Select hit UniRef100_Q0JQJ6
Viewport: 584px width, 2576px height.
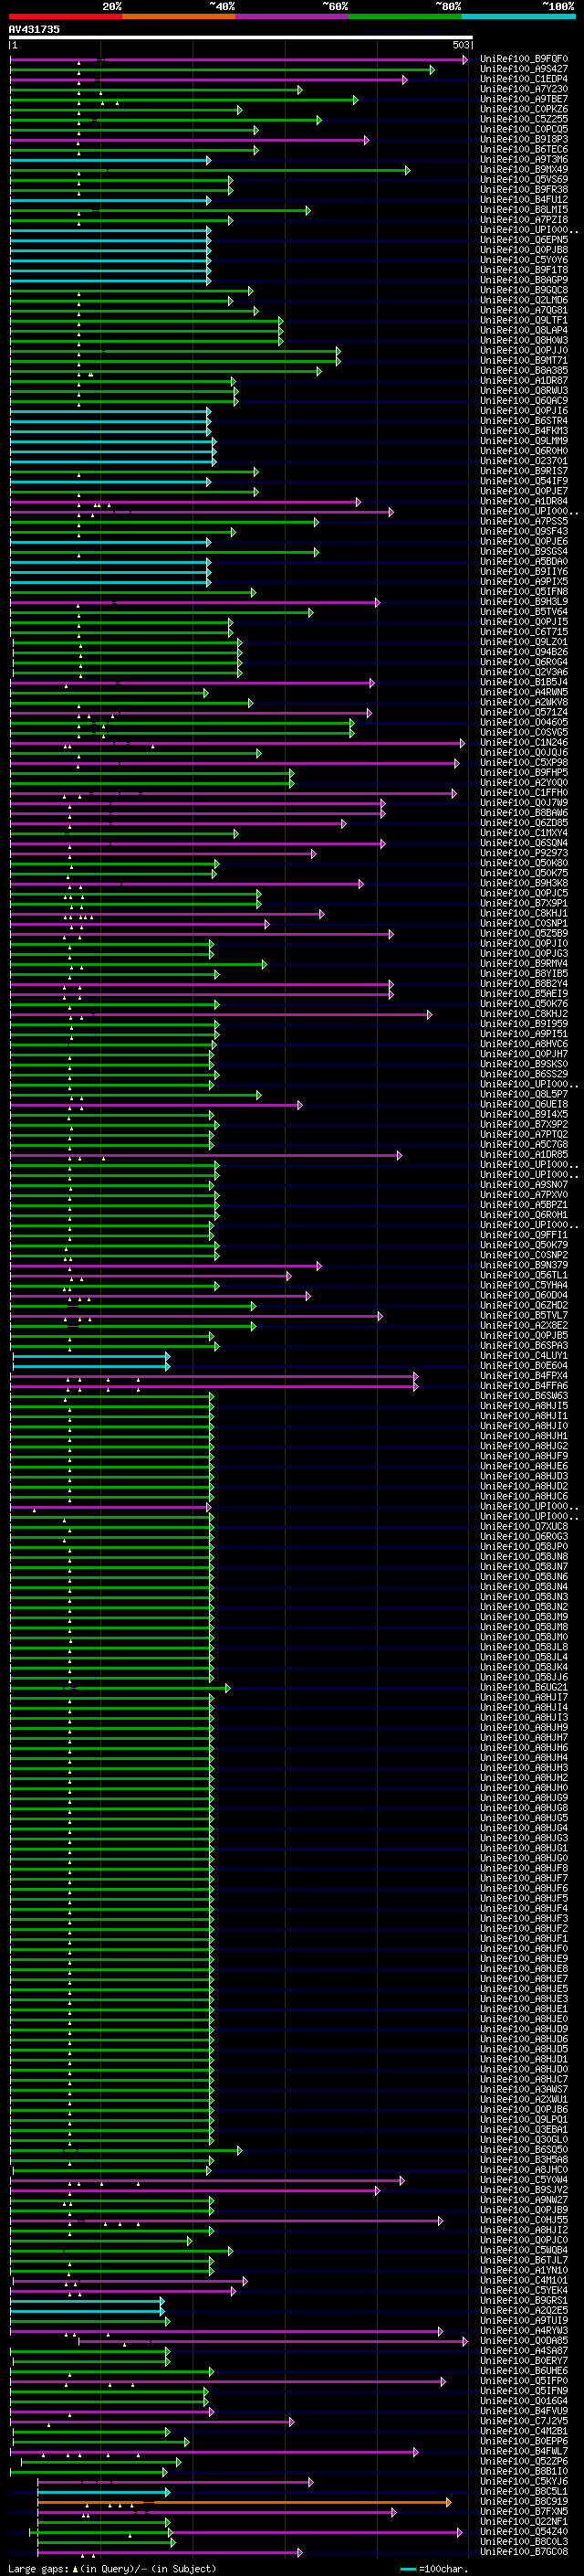tap(524, 752)
